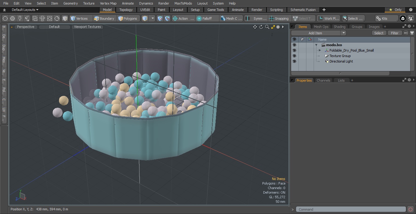Viewport: 416px width, 214px height.
Task: Switch to the Channels tab
Action: [x=323, y=80]
